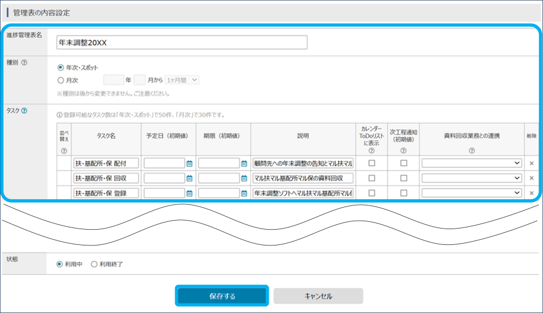
Task: Open 資料回収業務 link dropdown for 配付 task
Action: click(x=471, y=163)
